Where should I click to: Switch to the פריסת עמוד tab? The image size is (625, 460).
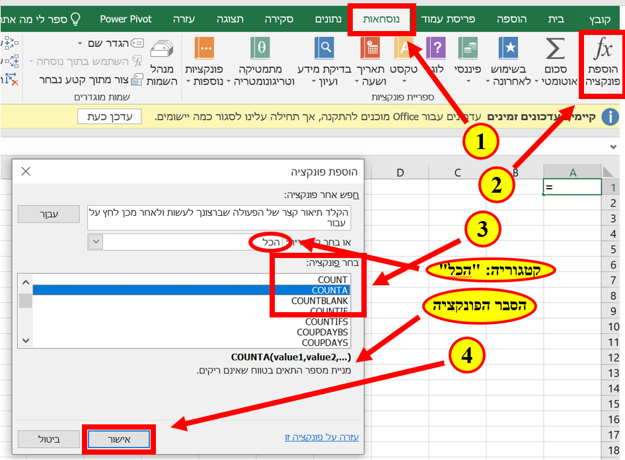point(448,19)
